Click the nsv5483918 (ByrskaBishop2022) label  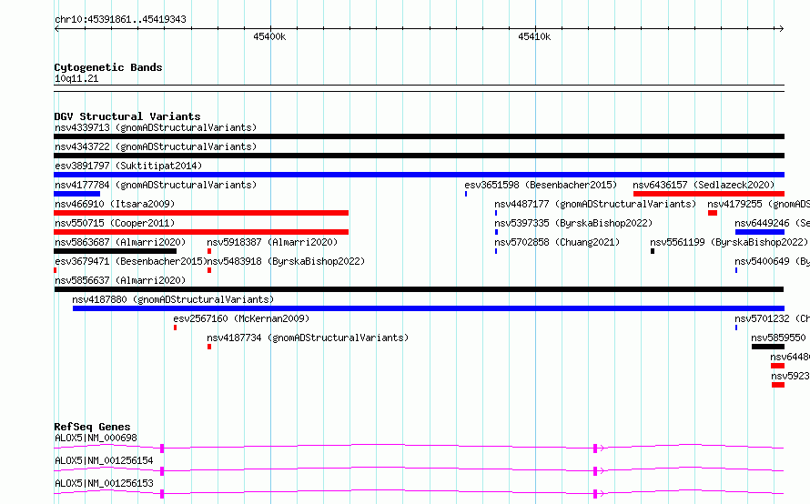tap(286, 261)
